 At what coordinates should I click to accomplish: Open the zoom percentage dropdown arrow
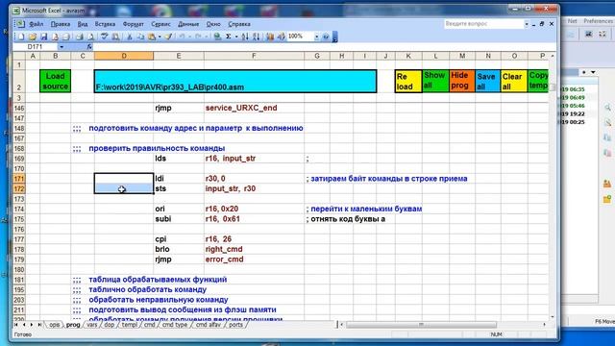[316, 37]
